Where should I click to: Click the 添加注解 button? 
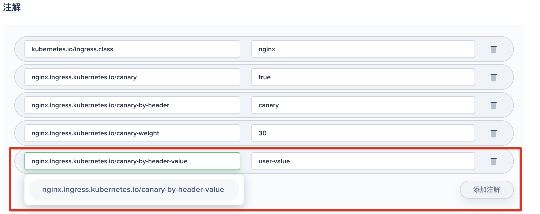click(x=486, y=190)
